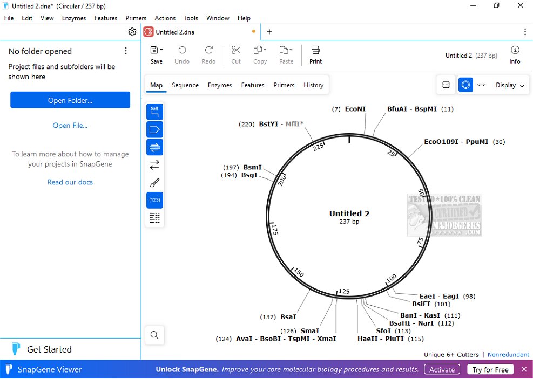533x379 pixels.
Task: Switch to the linear map view icon
Action: [x=482, y=85]
